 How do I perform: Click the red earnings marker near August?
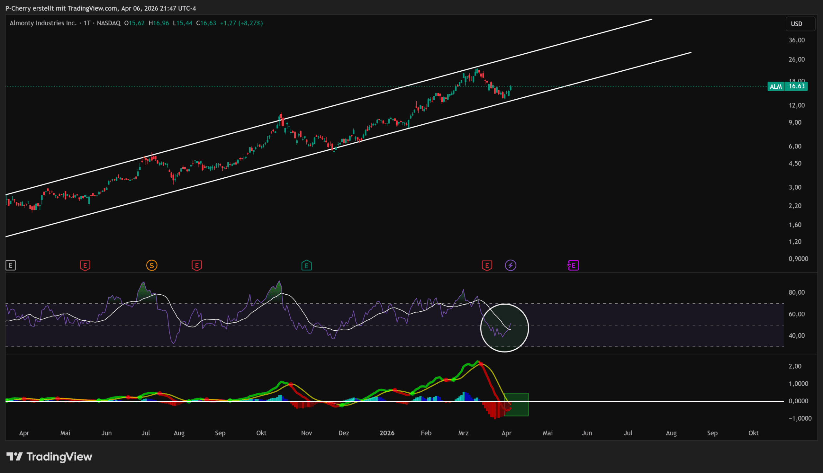(196, 265)
